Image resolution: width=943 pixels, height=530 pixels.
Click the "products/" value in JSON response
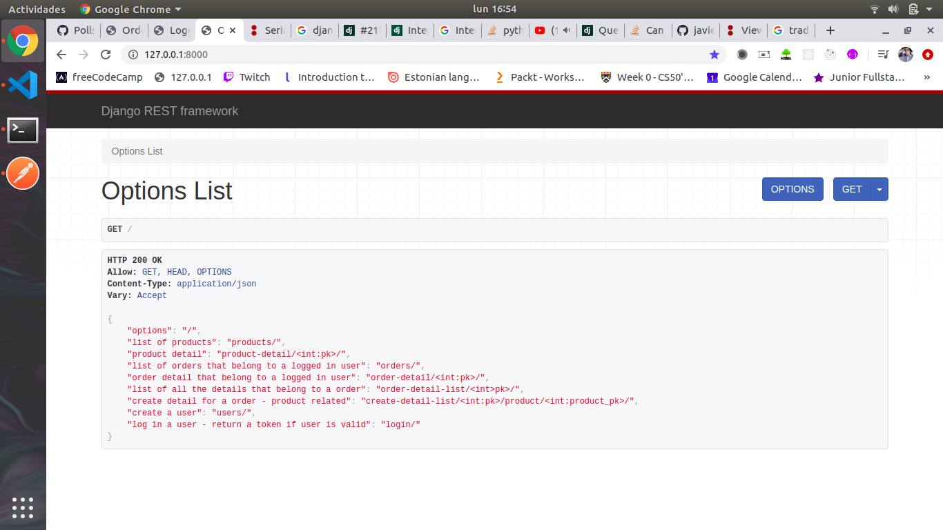point(254,342)
